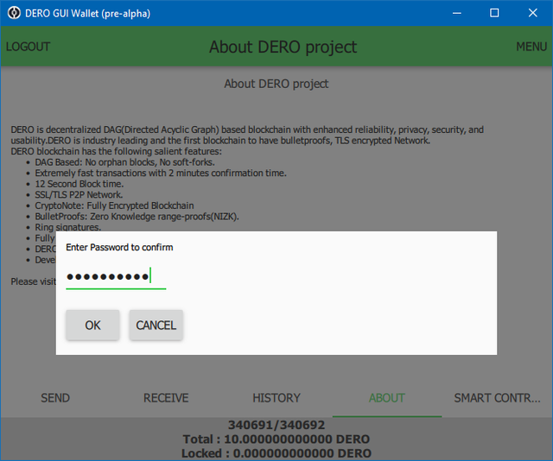The height and width of the screenshot is (461, 553).
Task: Open the MENU in header
Action: (x=531, y=47)
